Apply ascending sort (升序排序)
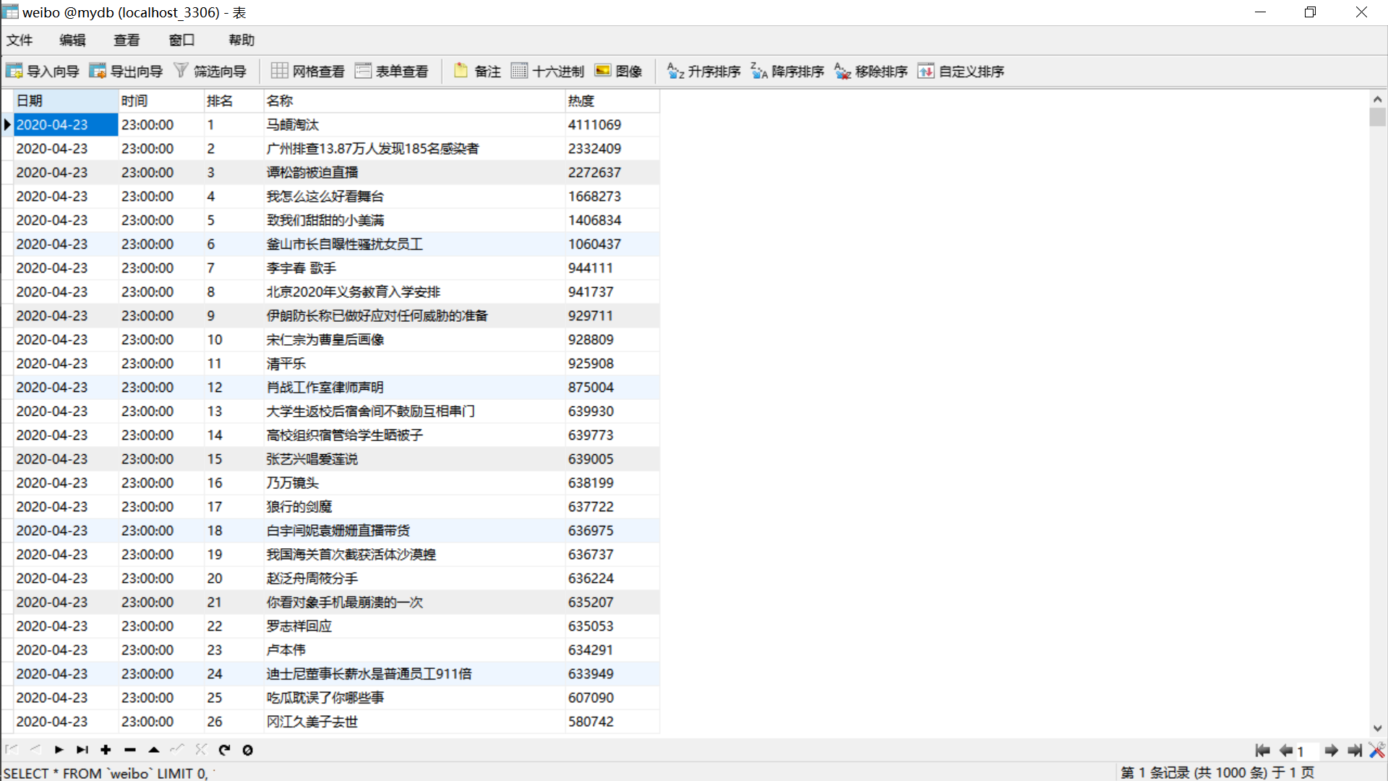 (704, 71)
